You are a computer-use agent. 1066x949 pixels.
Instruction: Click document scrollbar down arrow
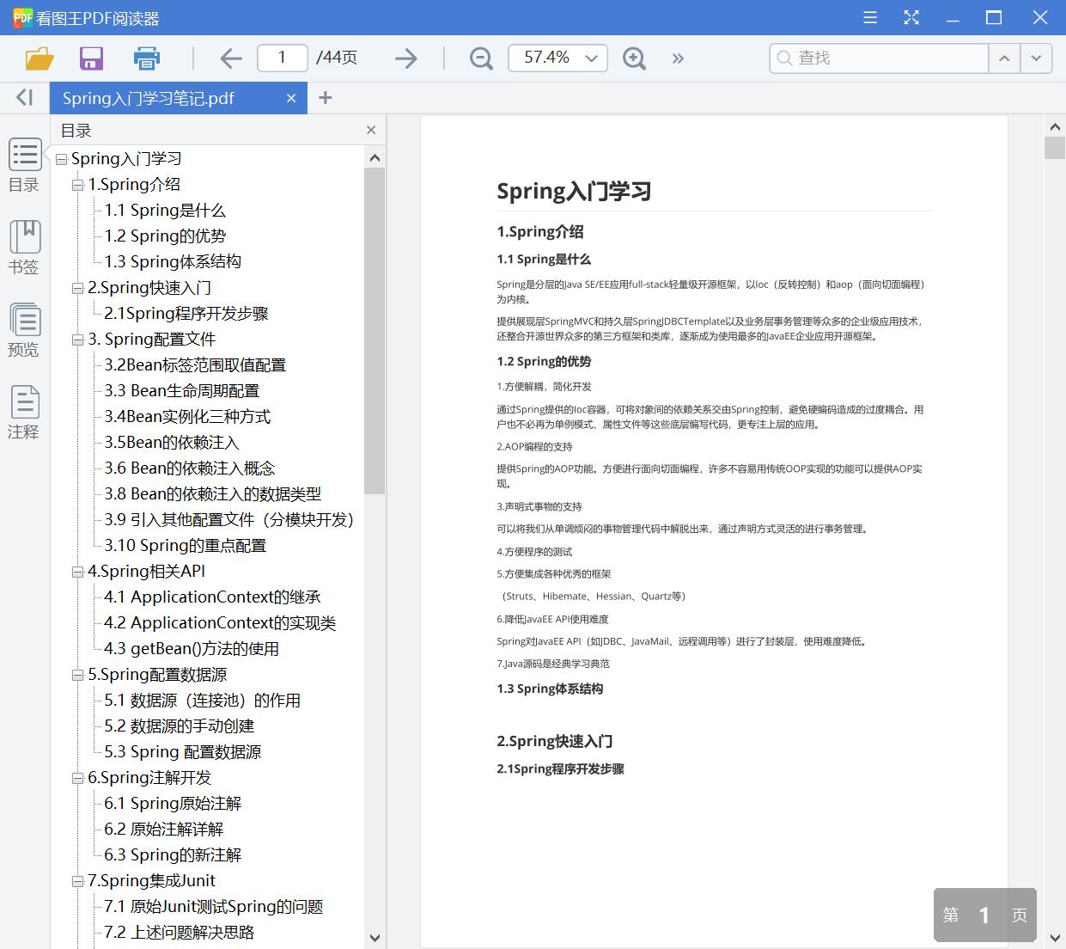(x=1055, y=938)
